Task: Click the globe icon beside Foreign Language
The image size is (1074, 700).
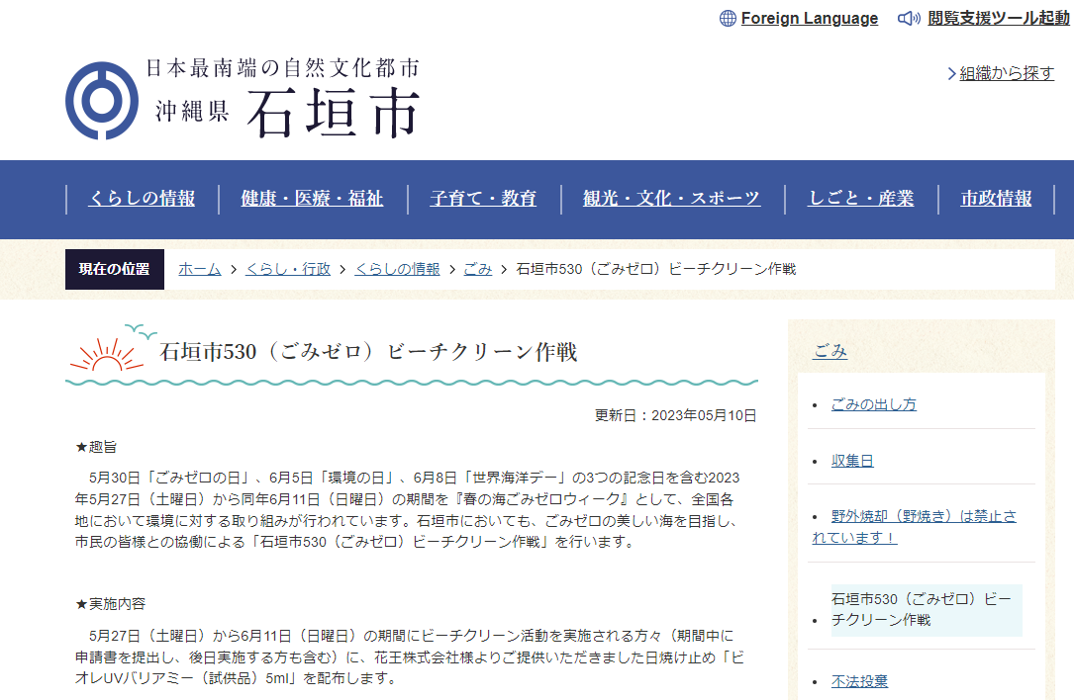Action: 728,19
